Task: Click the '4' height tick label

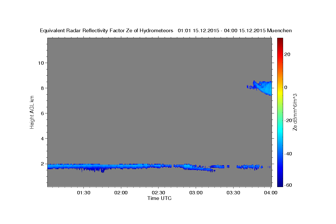Action: click(42, 138)
